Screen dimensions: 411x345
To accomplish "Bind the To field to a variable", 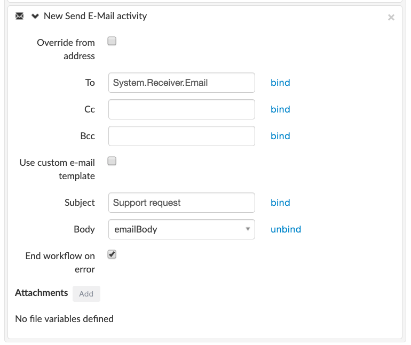I will (x=280, y=83).
